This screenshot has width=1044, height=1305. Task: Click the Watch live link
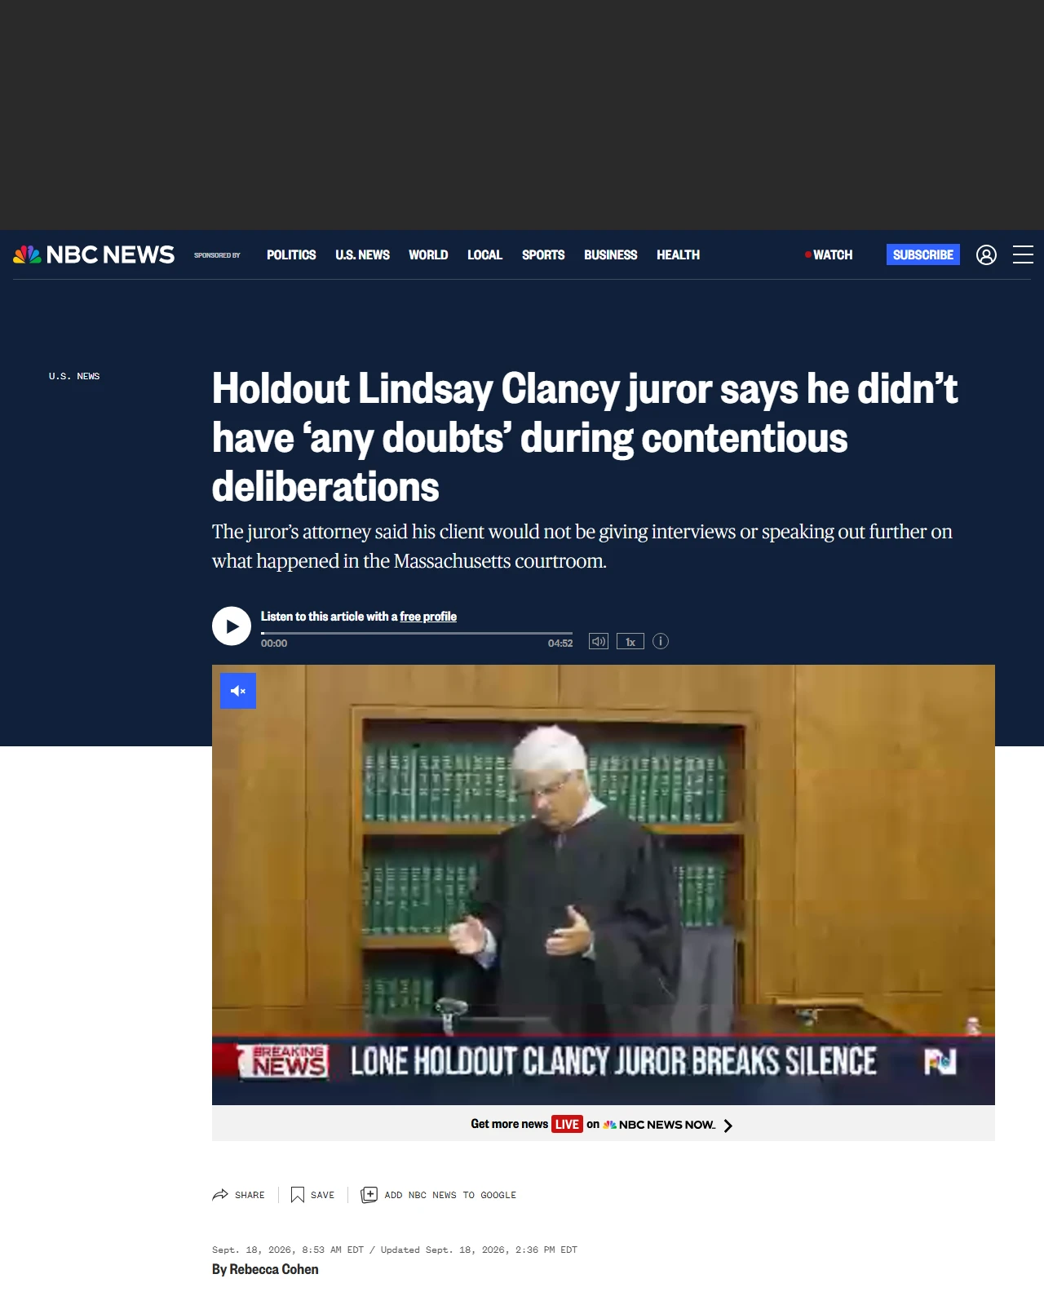tap(829, 254)
